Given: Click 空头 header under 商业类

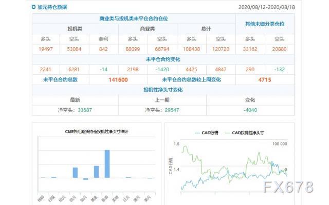Looking at the screenshot, I should point(162,39).
